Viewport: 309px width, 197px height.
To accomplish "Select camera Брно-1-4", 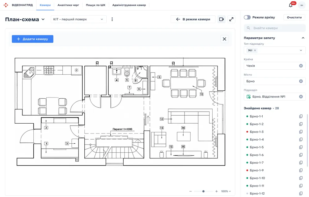I will coord(257,139).
